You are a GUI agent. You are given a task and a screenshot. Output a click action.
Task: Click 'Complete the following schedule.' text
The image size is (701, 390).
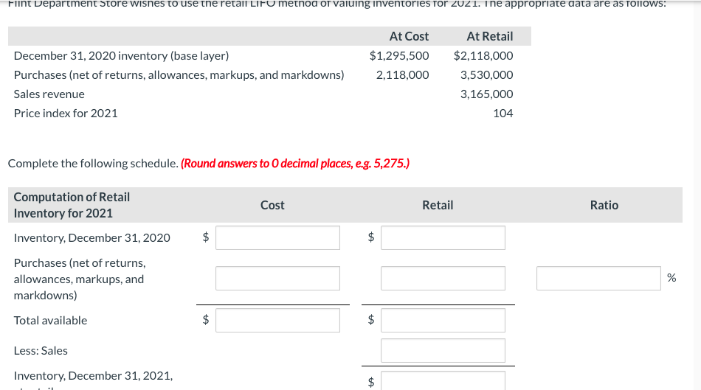tap(93, 164)
